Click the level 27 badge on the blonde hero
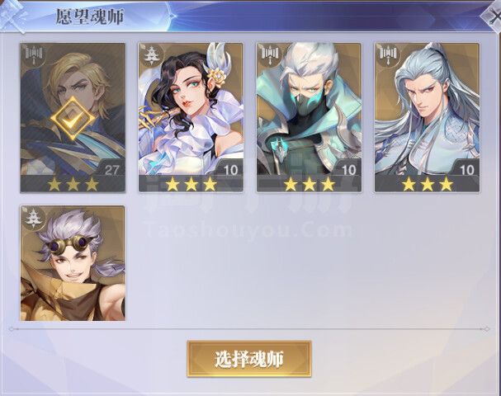Image resolution: width=501 pixels, height=396 pixels. point(112,170)
